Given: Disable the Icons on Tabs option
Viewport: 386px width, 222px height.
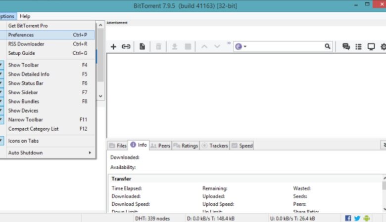Looking at the screenshot, I should point(23,141).
